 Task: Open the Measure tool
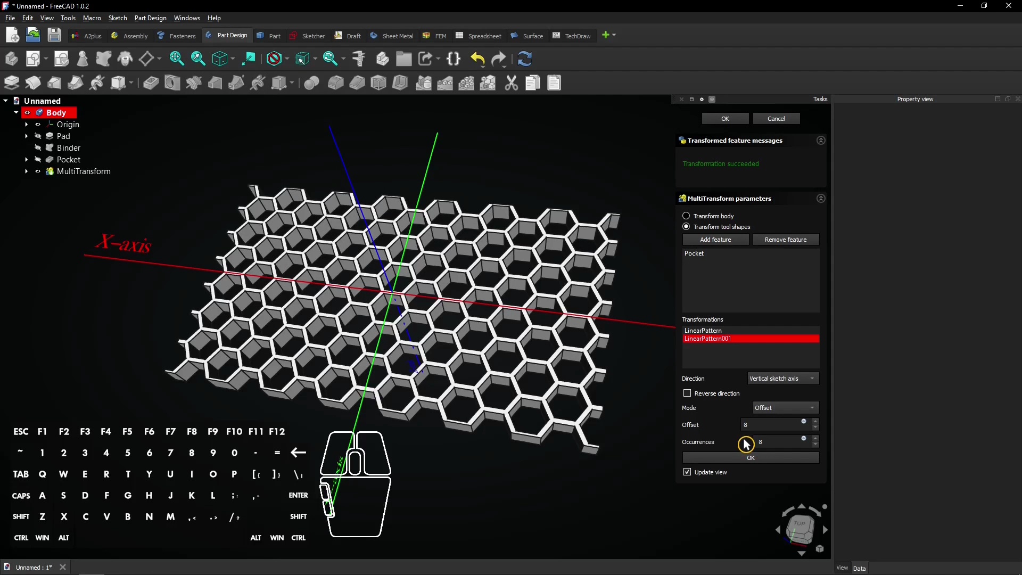point(359,59)
